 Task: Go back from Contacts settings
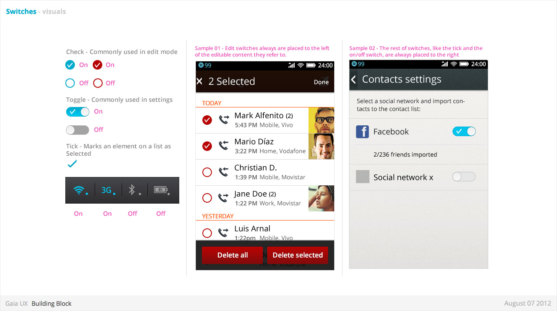point(353,80)
